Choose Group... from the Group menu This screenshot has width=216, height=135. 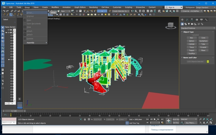(35, 13)
